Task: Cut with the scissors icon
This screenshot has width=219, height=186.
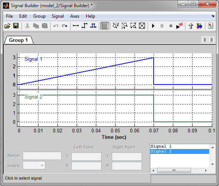Action: click(x=27, y=26)
